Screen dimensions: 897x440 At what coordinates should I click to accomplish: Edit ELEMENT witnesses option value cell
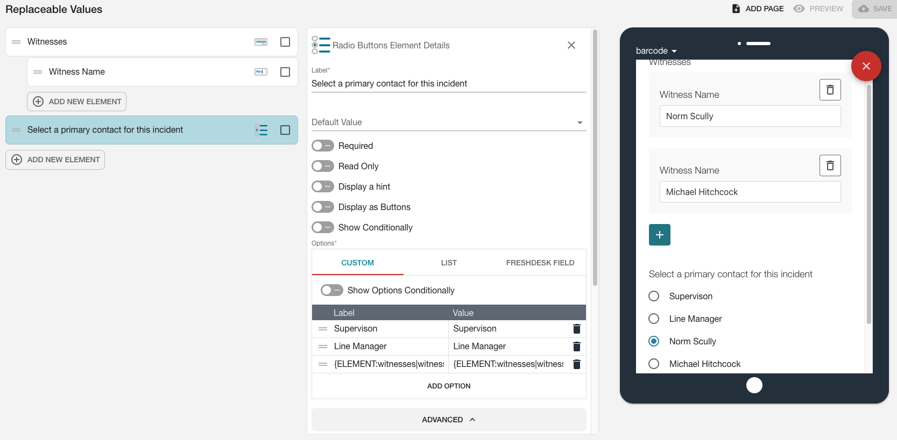[x=508, y=364]
